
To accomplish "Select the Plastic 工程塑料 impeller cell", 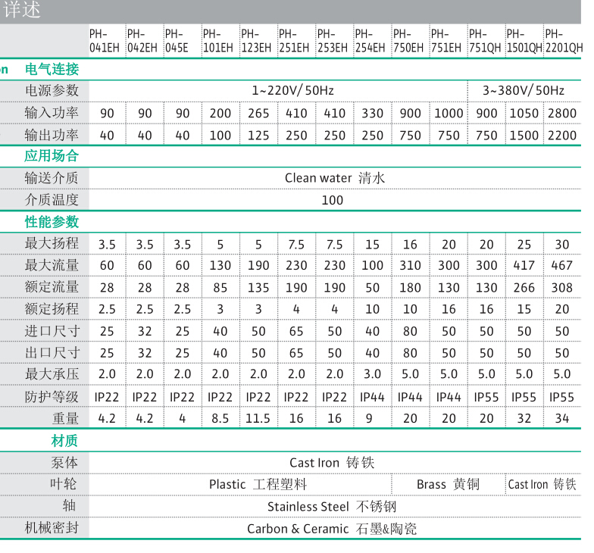I will pos(258,485).
